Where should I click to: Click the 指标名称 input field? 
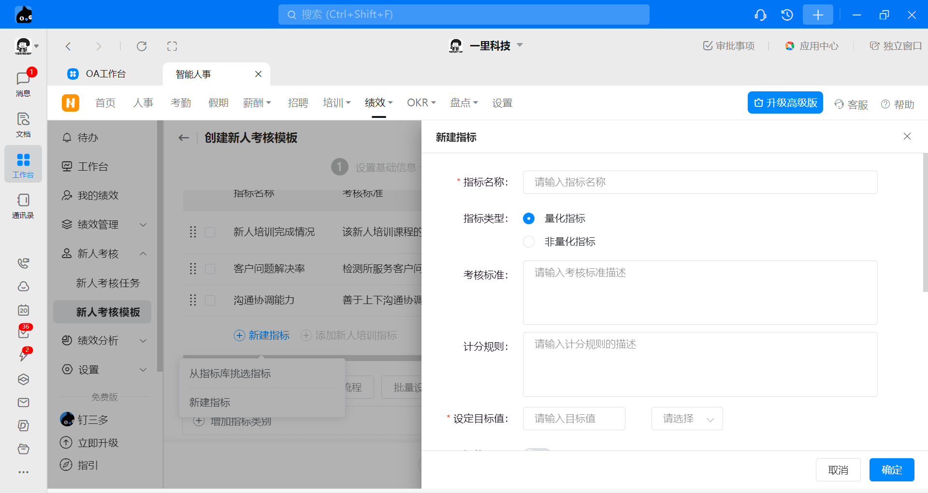coord(699,182)
